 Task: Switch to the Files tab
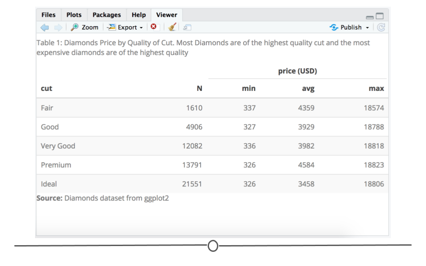(x=48, y=15)
